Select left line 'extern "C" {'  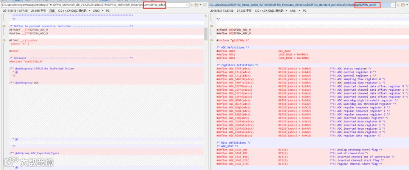(x=20, y=44)
